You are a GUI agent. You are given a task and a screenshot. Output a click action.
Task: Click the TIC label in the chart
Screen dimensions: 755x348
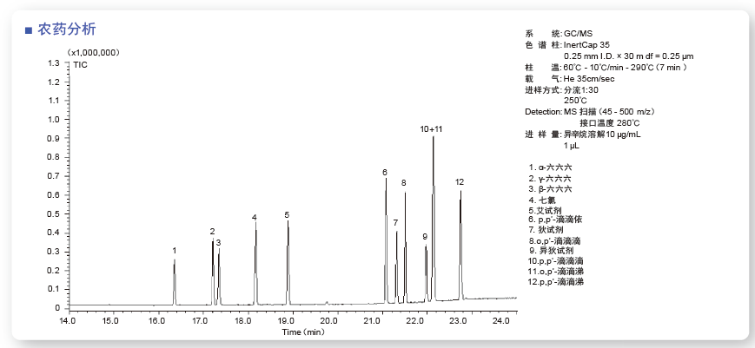80,64
